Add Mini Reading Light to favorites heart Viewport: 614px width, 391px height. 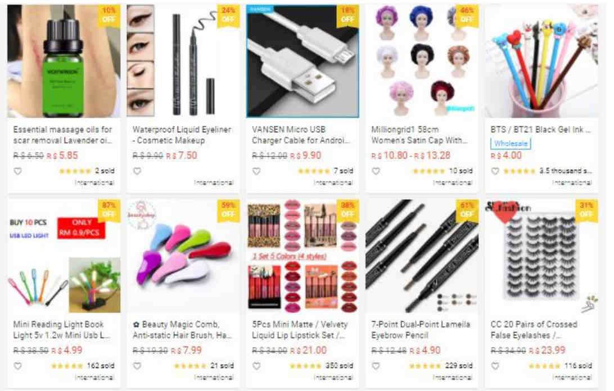point(17,366)
